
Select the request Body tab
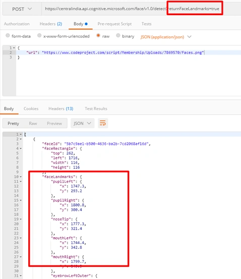[80, 24]
